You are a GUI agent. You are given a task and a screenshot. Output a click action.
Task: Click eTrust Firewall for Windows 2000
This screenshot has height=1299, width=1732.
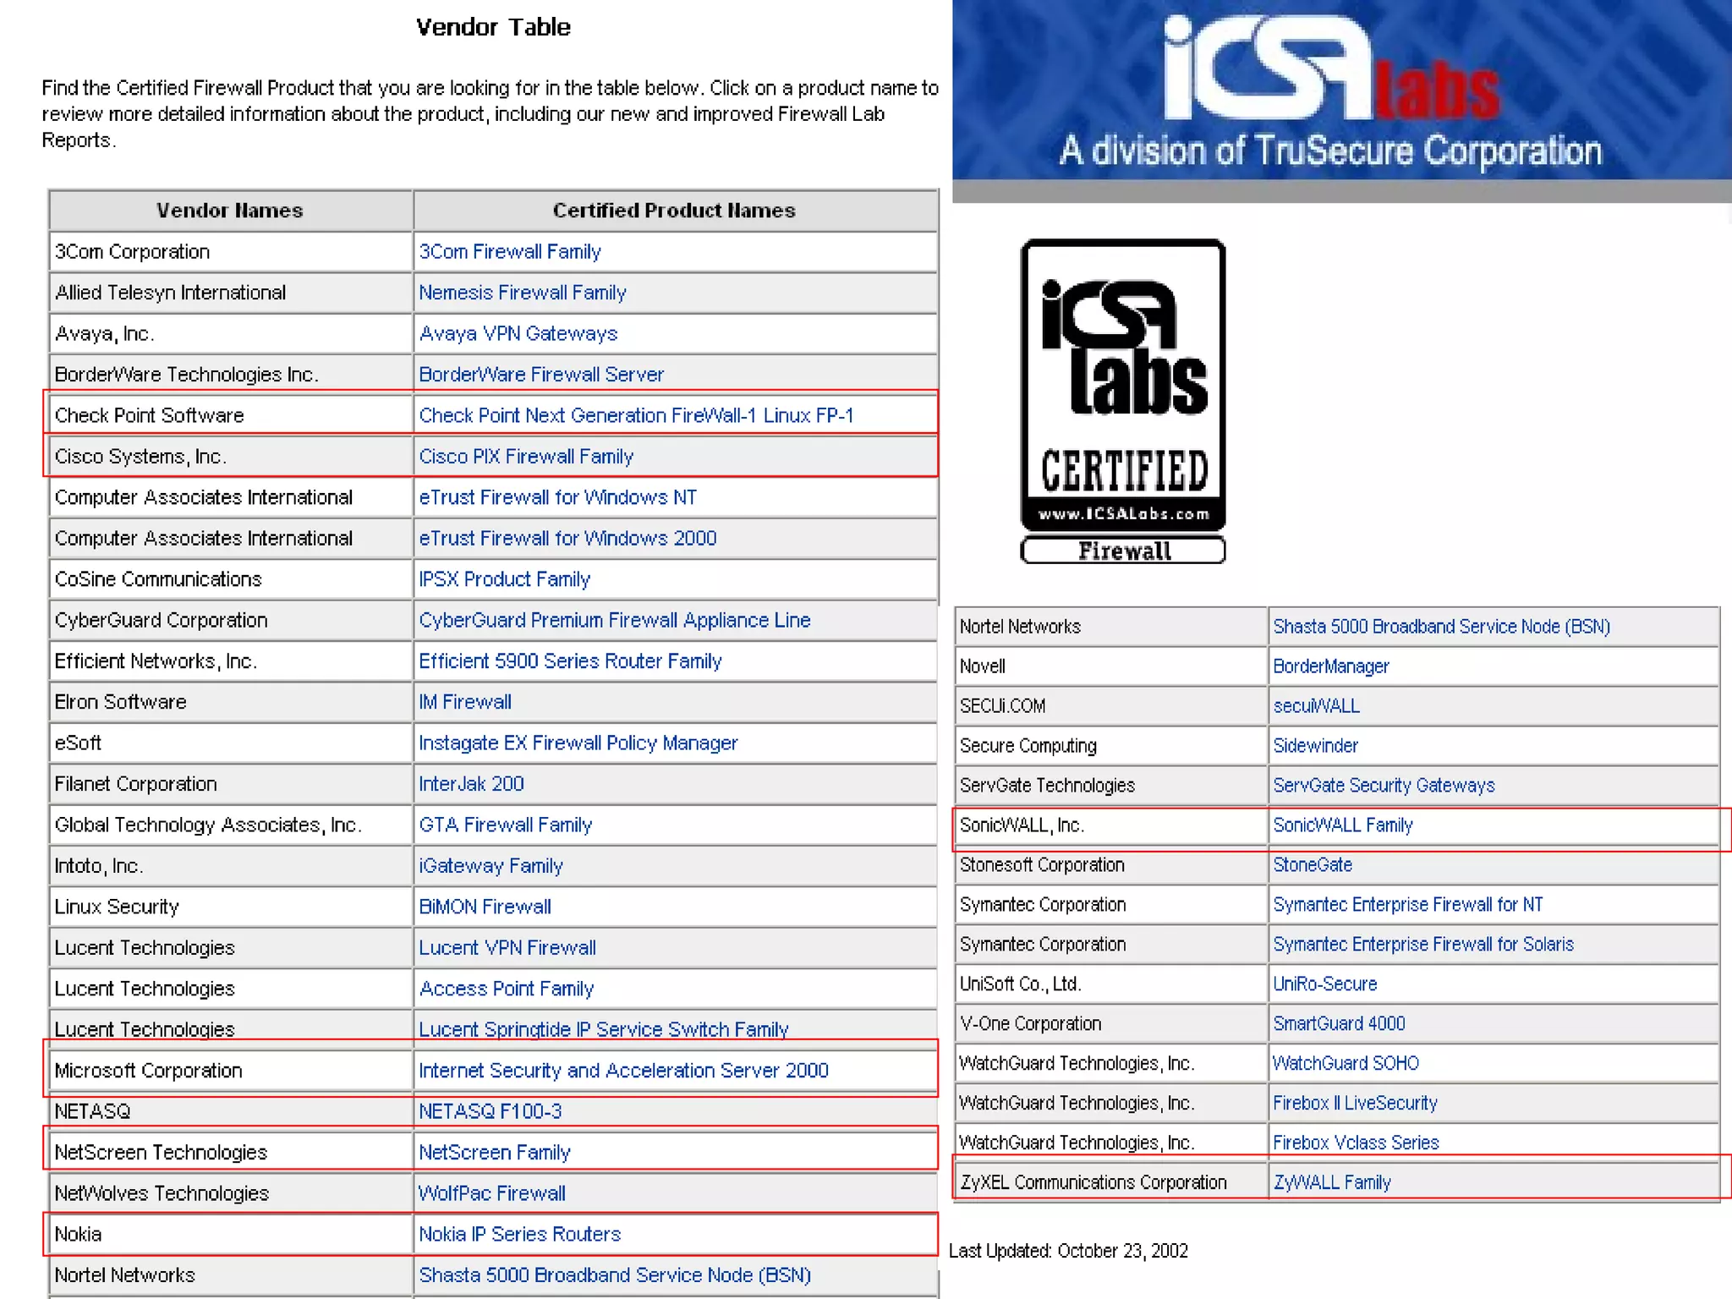[x=567, y=539]
